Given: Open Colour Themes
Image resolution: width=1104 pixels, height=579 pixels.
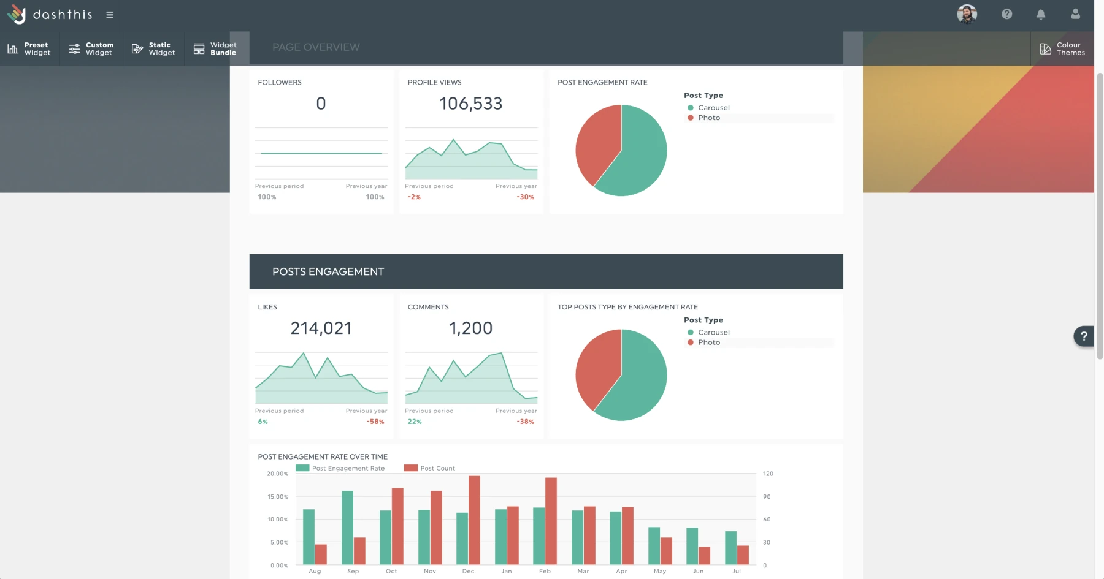Looking at the screenshot, I should (1062, 48).
